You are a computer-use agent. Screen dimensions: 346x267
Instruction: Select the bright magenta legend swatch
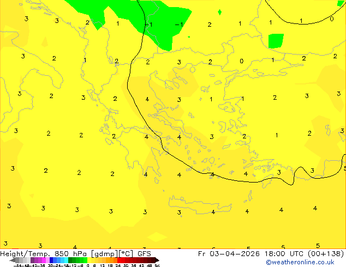click(44, 260)
